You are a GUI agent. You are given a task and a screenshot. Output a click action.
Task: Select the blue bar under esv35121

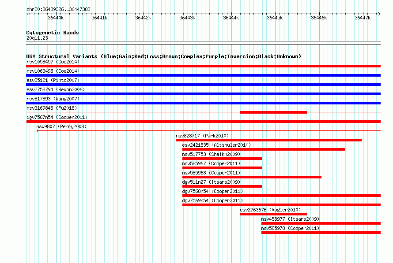203,85
